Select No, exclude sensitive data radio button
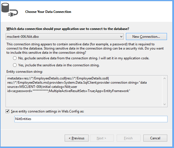174x148 pixels. pos(15,58)
